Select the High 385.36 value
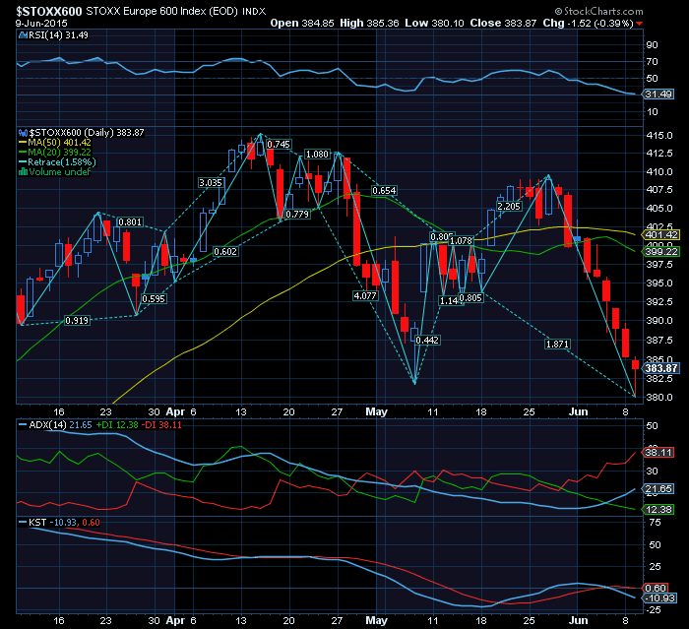This screenshot has width=689, height=629. (369, 23)
